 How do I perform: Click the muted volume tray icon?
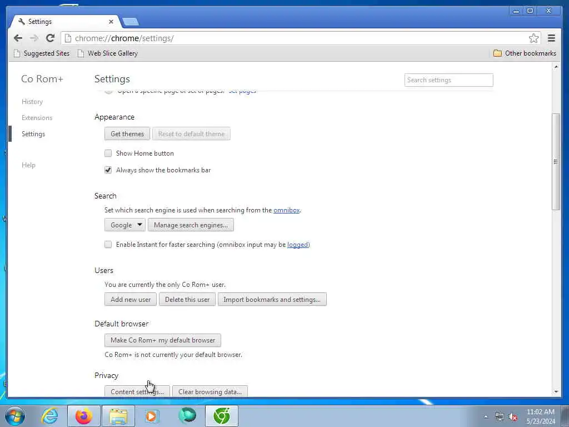513,416
